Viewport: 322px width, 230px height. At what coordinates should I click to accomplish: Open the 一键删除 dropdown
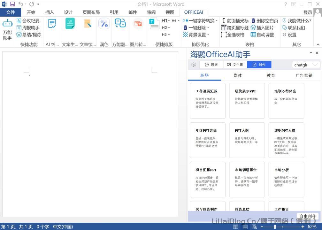point(208,27)
